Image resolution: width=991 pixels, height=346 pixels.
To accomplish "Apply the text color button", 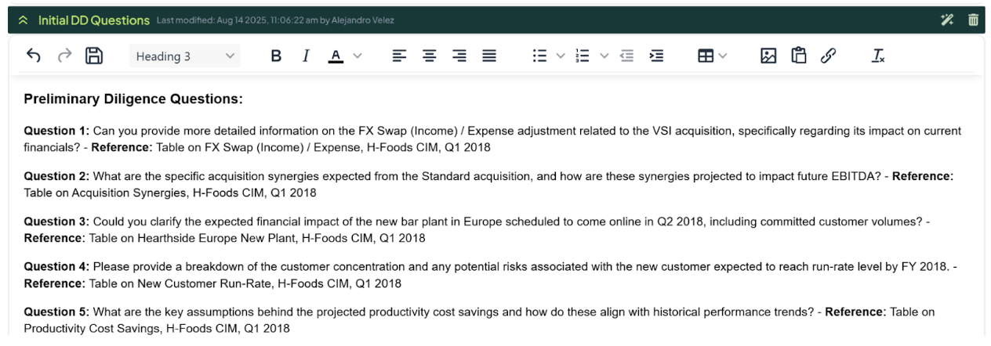I will tap(336, 56).
